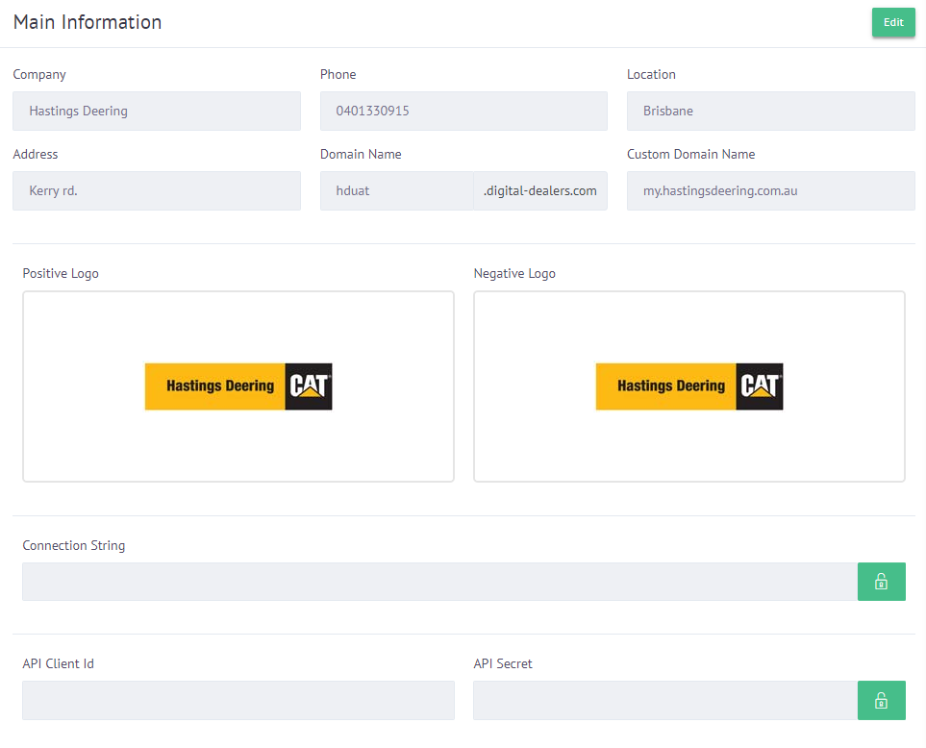
Task: Click the green Edit button
Action: 892,22
